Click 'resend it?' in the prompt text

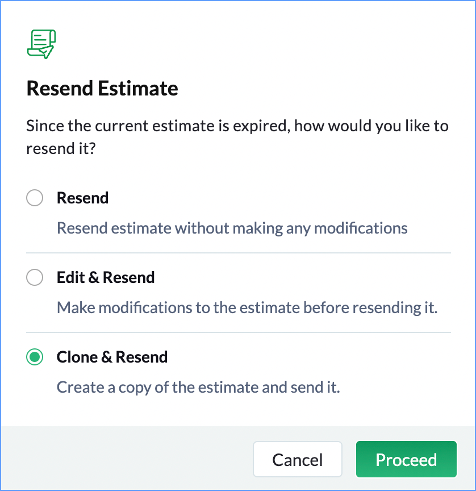(61, 148)
